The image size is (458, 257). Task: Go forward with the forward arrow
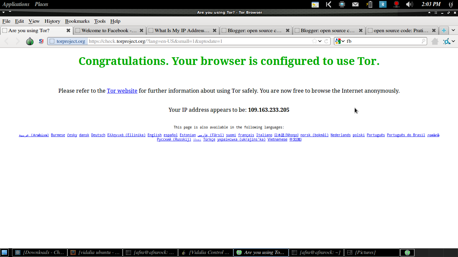point(18,41)
